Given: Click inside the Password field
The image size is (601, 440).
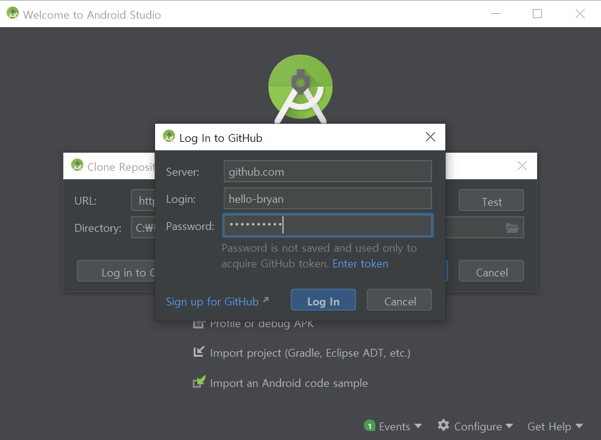Looking at the screenshot, I should [x=328, y=225].
